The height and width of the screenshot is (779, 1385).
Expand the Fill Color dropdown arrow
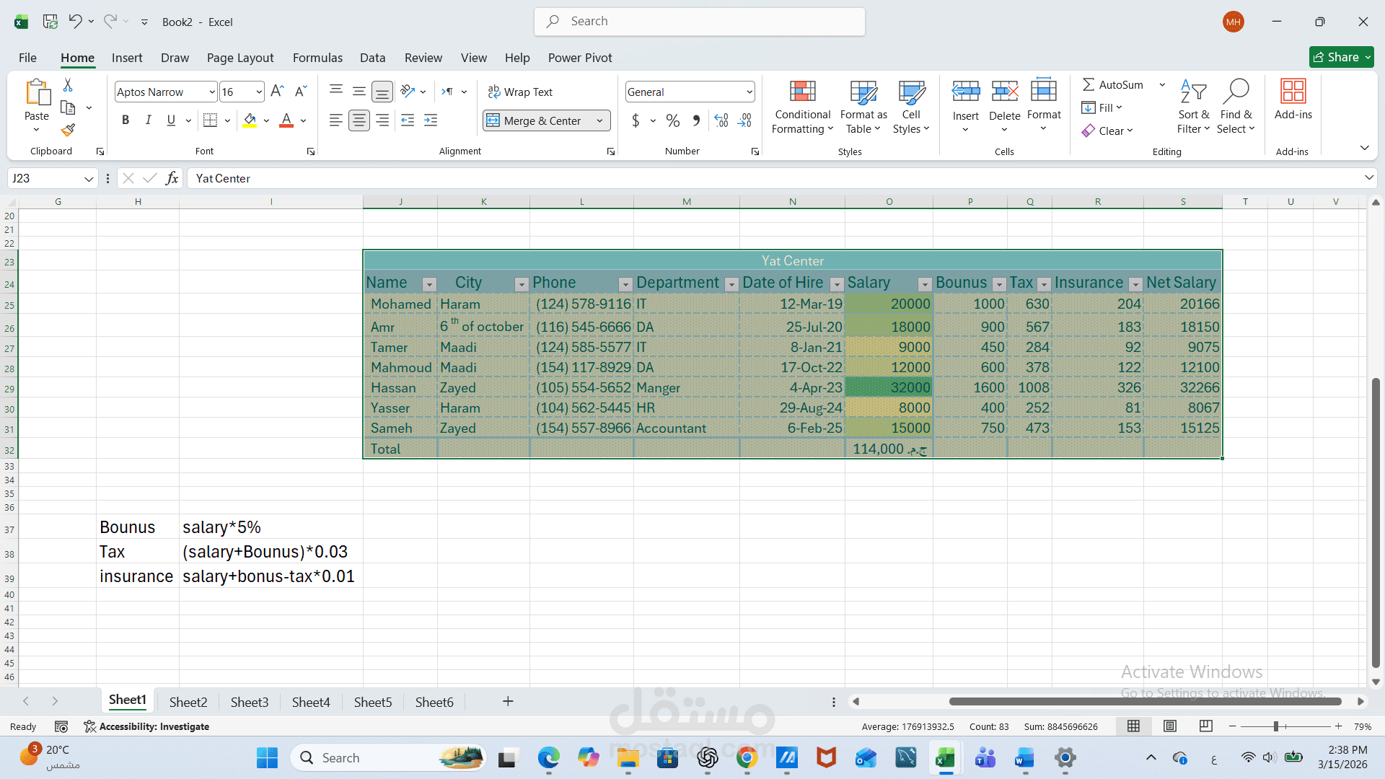coord(265,120)
